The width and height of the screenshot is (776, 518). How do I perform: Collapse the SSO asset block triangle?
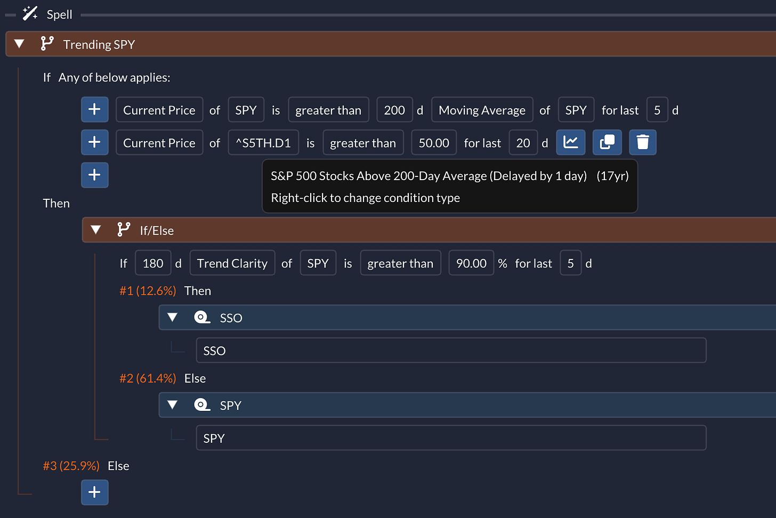(x=172, y=317)
